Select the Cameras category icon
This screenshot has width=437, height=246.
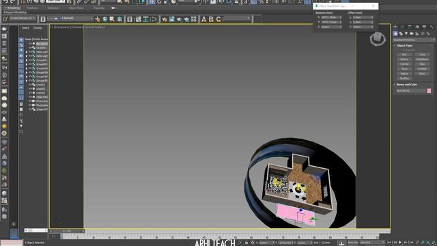412,33
